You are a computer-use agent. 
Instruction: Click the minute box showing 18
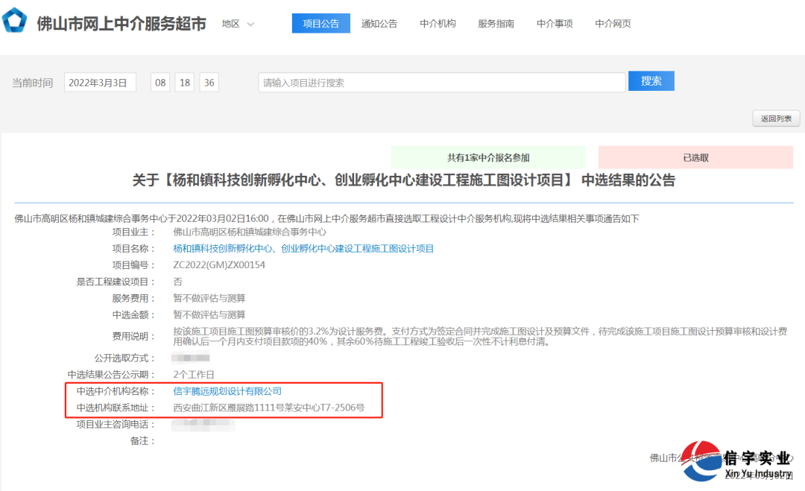(185, 83)
